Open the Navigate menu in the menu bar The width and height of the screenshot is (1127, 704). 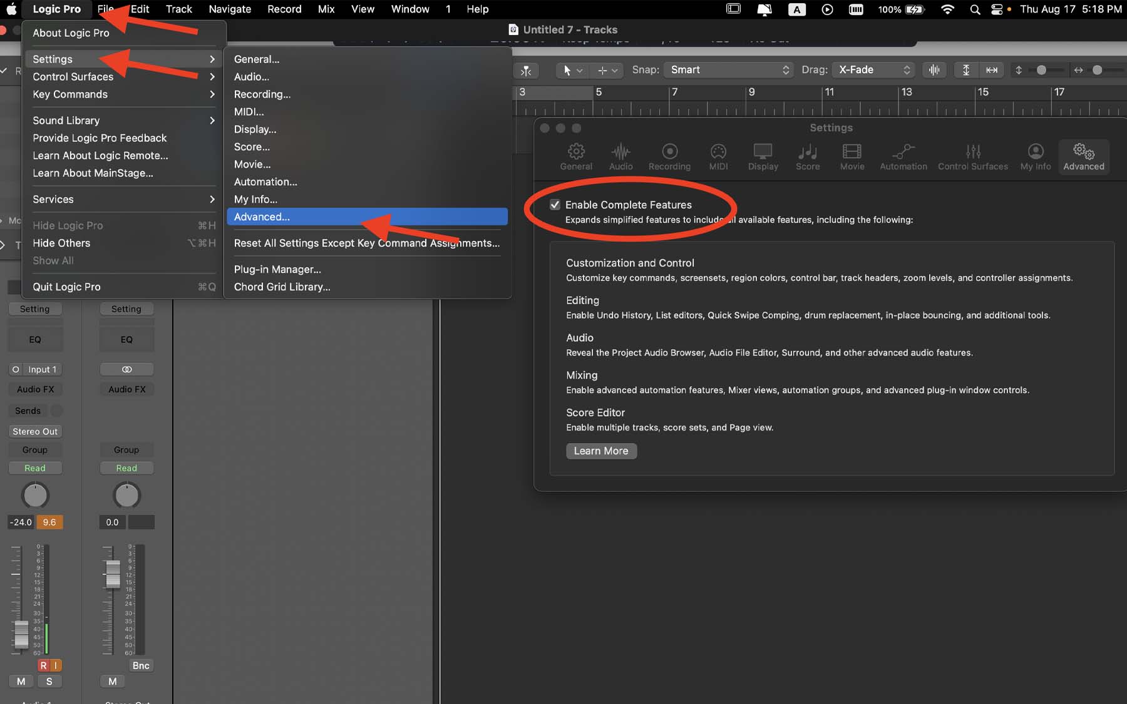pyautogui.click(x=230, y=9)
